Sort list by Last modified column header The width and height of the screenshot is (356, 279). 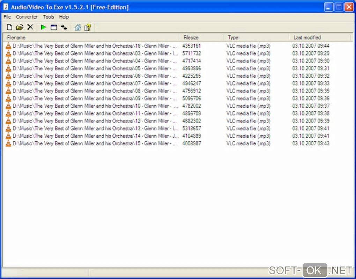click(x=320, y=37)
